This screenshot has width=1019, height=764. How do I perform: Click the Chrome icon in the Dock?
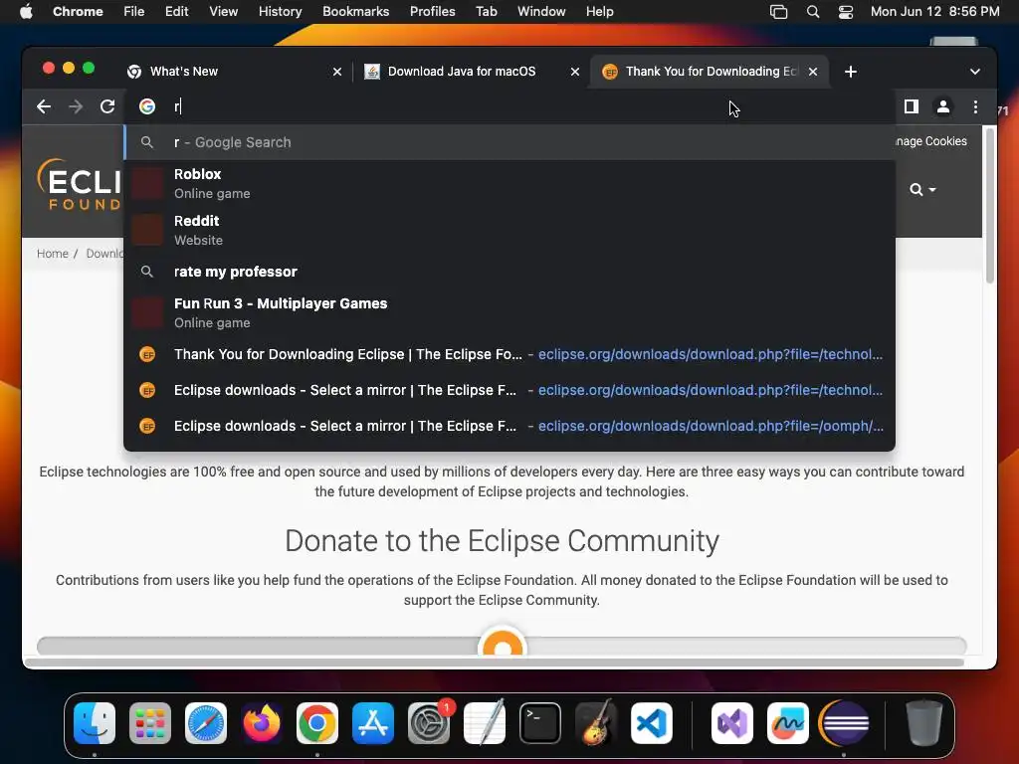tap(317, 723)
